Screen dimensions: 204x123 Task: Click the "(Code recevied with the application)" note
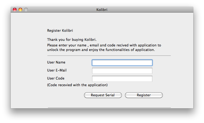tap(77, 85)
